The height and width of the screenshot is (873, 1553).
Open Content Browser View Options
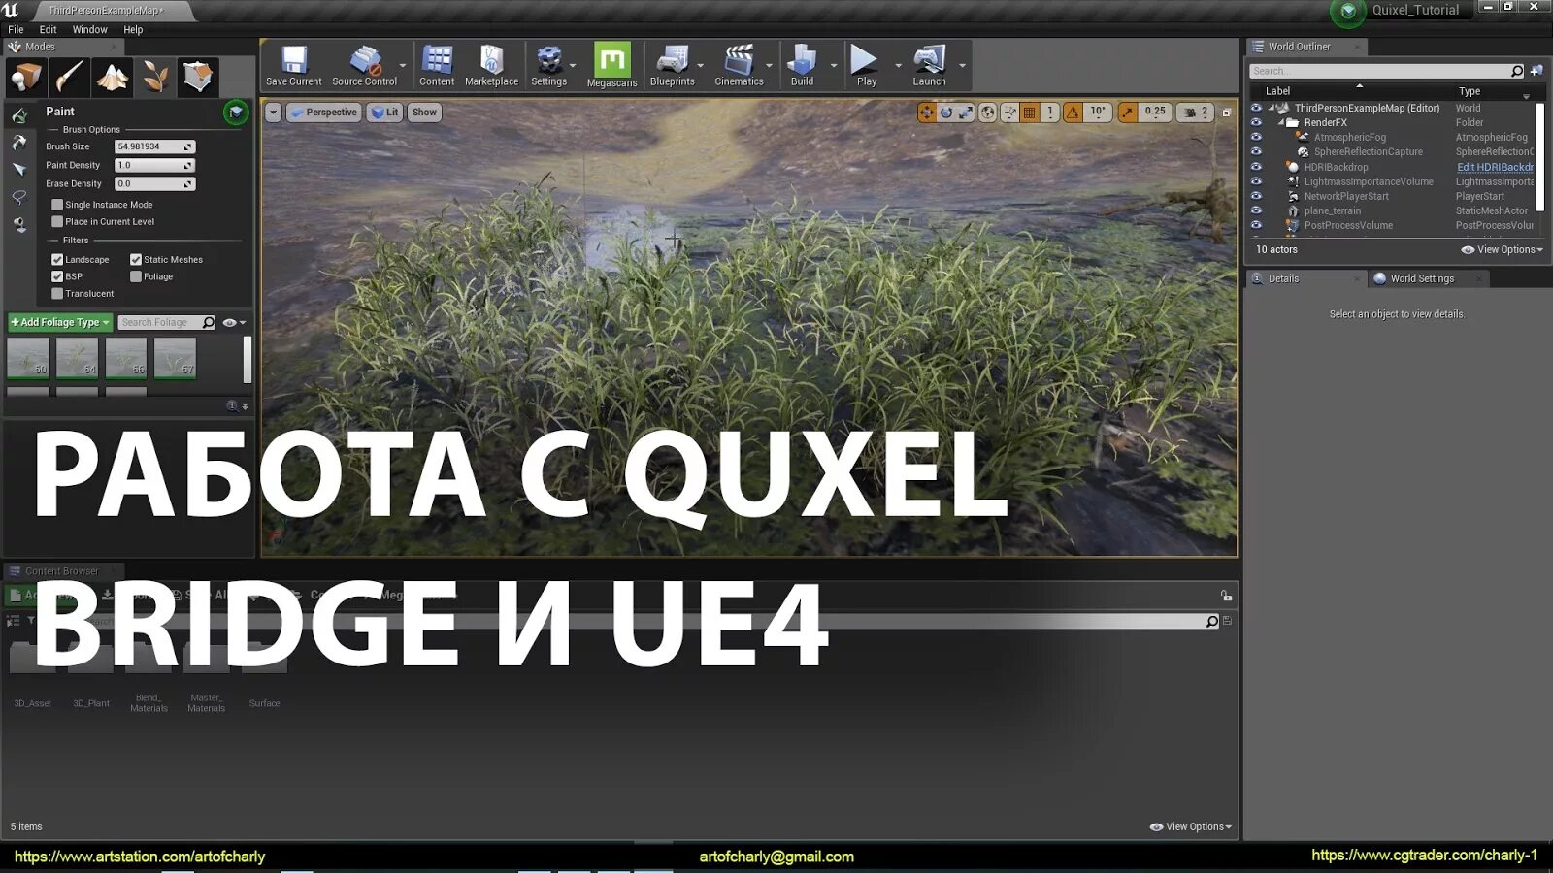point(1190,826)
